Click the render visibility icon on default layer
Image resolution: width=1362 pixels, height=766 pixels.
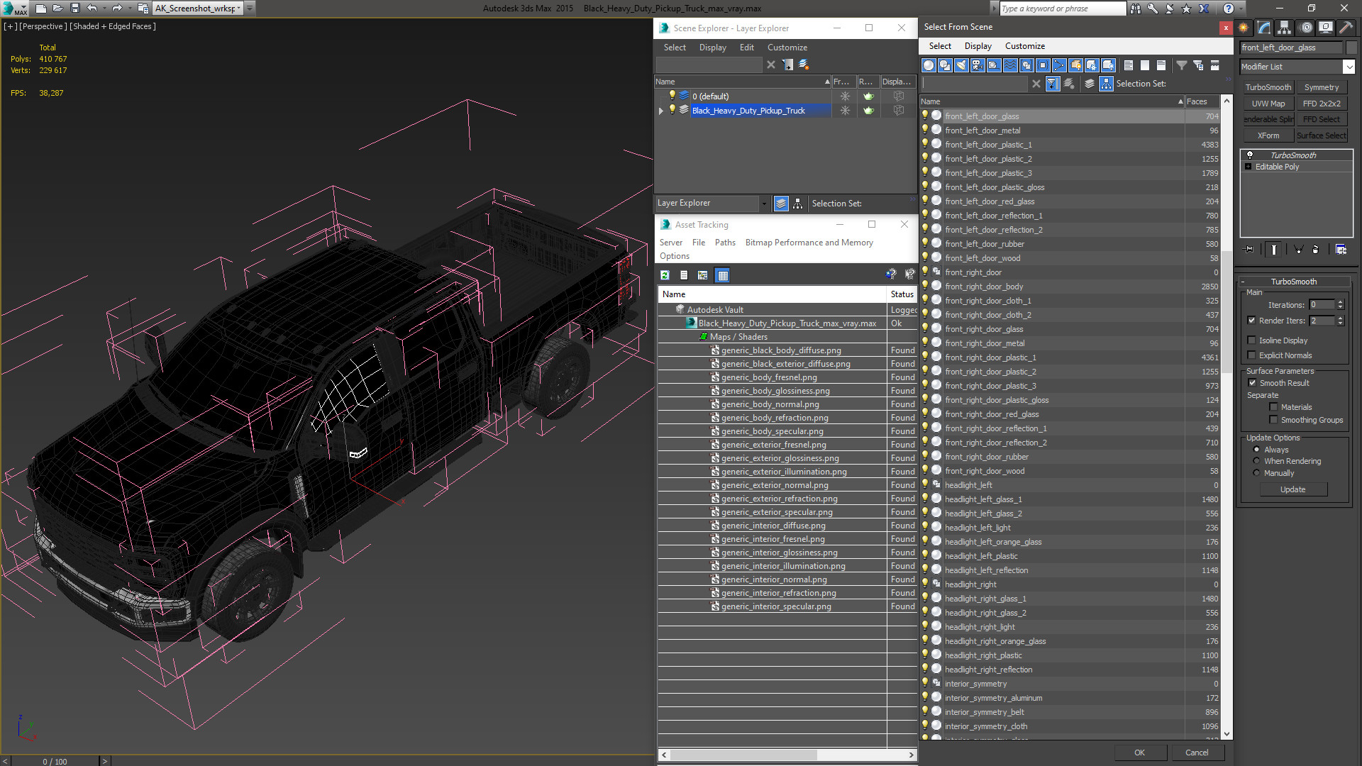[867, 96]
